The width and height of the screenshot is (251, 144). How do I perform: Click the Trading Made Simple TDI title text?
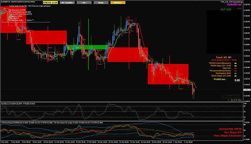[x=30, y=6]
